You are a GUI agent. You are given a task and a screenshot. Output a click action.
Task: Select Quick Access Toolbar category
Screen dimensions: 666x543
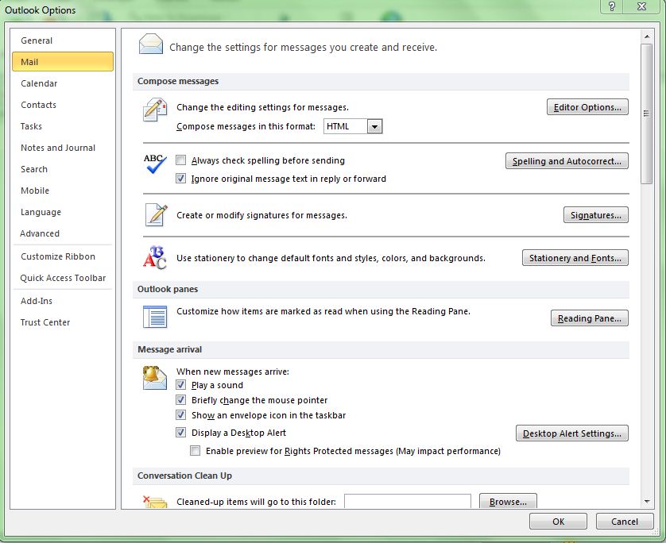coord(63,278)
